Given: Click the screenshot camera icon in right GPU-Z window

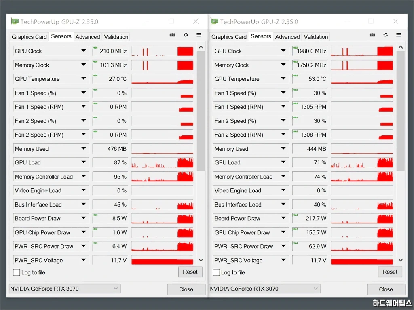Looking at the screenshot, I should pos(372,35).
